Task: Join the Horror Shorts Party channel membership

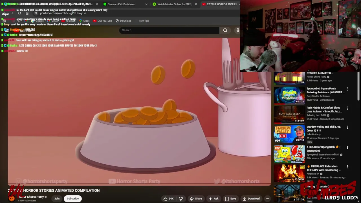Action: click(57, 198)
